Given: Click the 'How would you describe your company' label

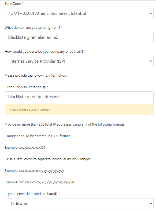Looking at the screenshot, I should (45, 52).
